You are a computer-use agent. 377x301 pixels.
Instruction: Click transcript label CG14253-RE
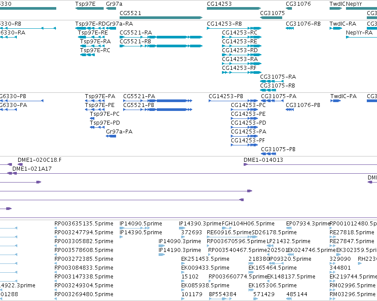240,42
